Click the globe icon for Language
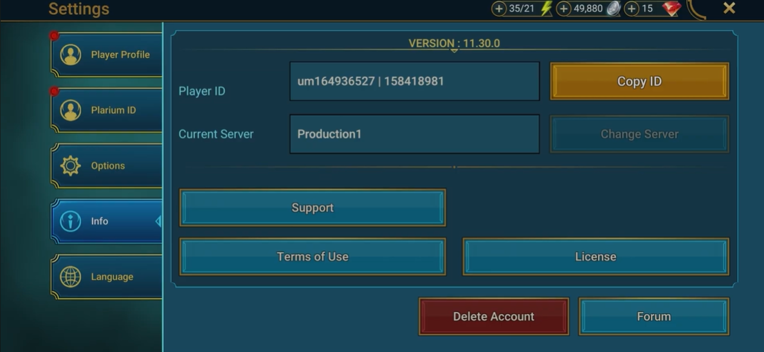Image resolution: width=764 pixels, height=352 pixels. click(x=71, y=277)
